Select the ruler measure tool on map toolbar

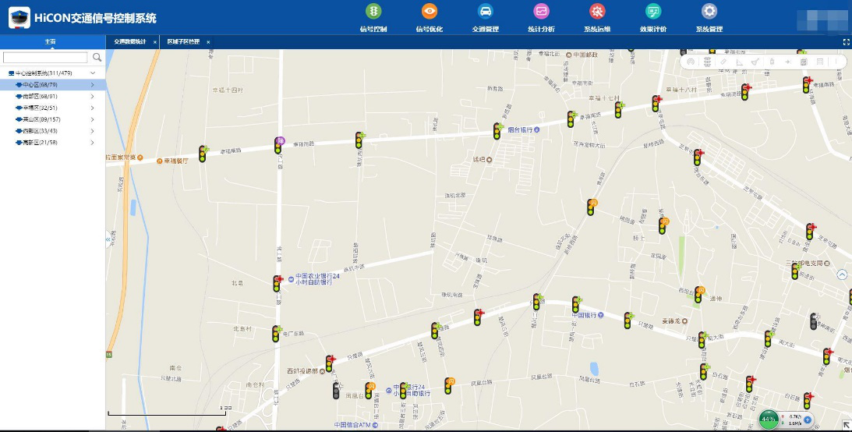coord(723,62)
